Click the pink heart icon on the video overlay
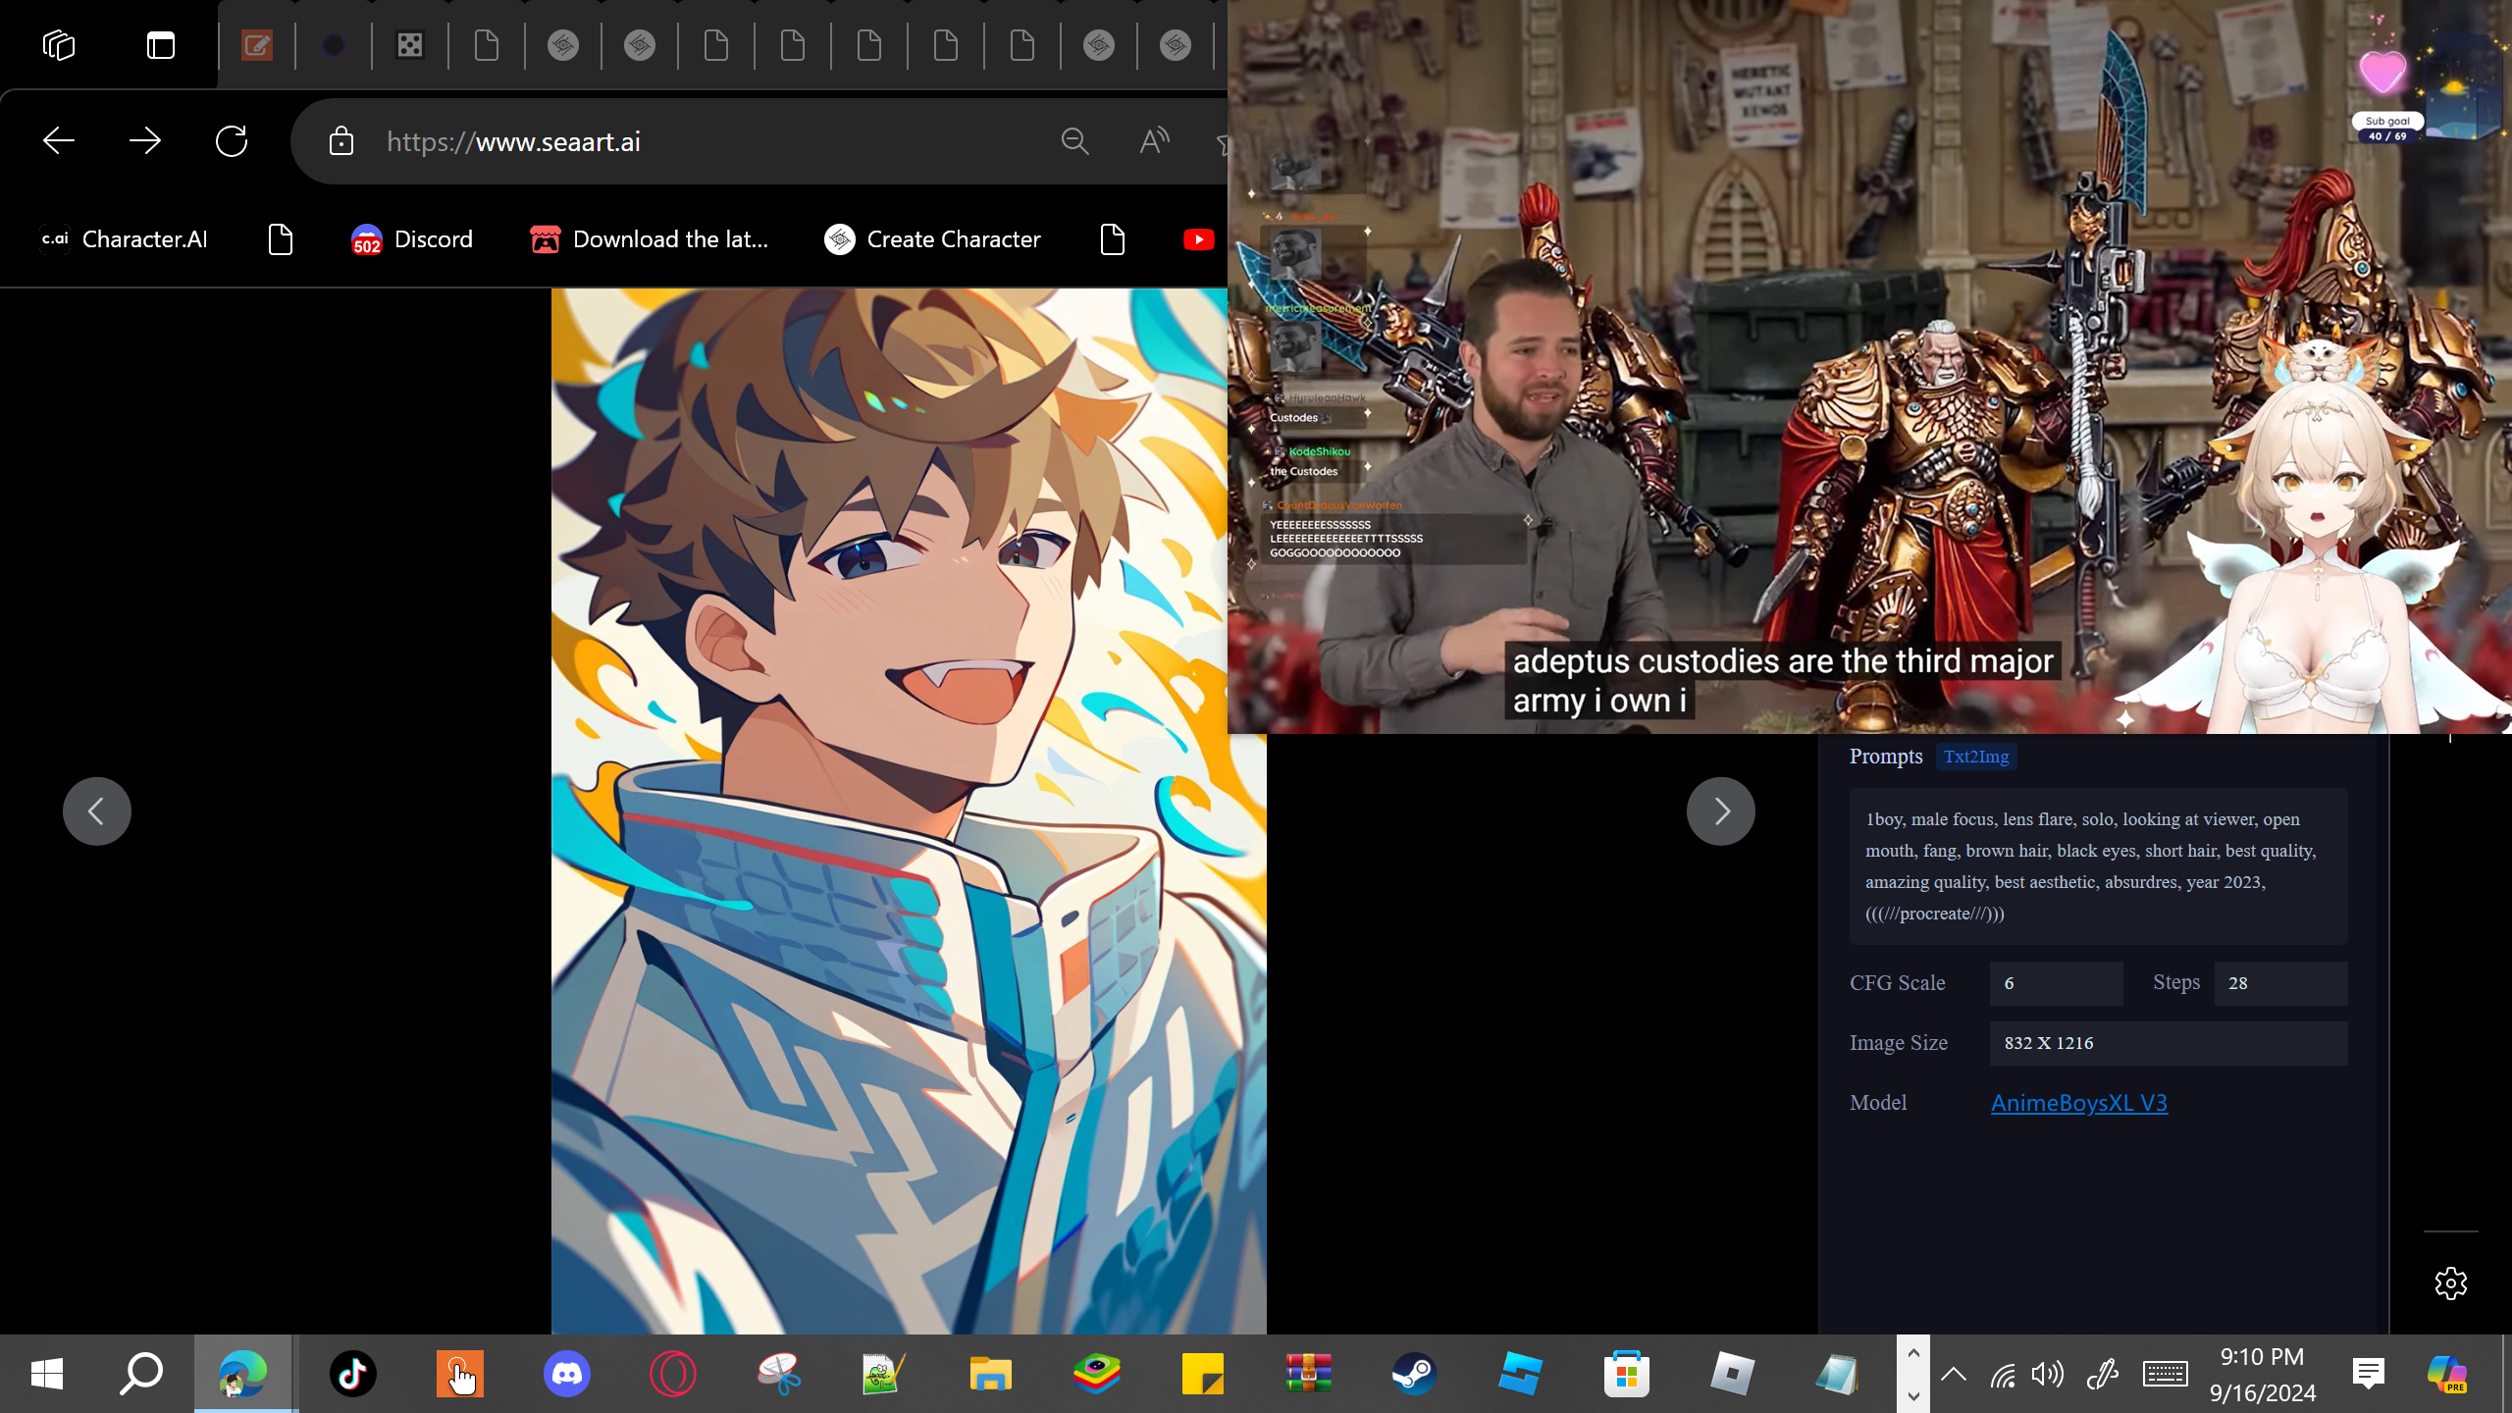The image size is (2512, 1413). coord(2382,71)
